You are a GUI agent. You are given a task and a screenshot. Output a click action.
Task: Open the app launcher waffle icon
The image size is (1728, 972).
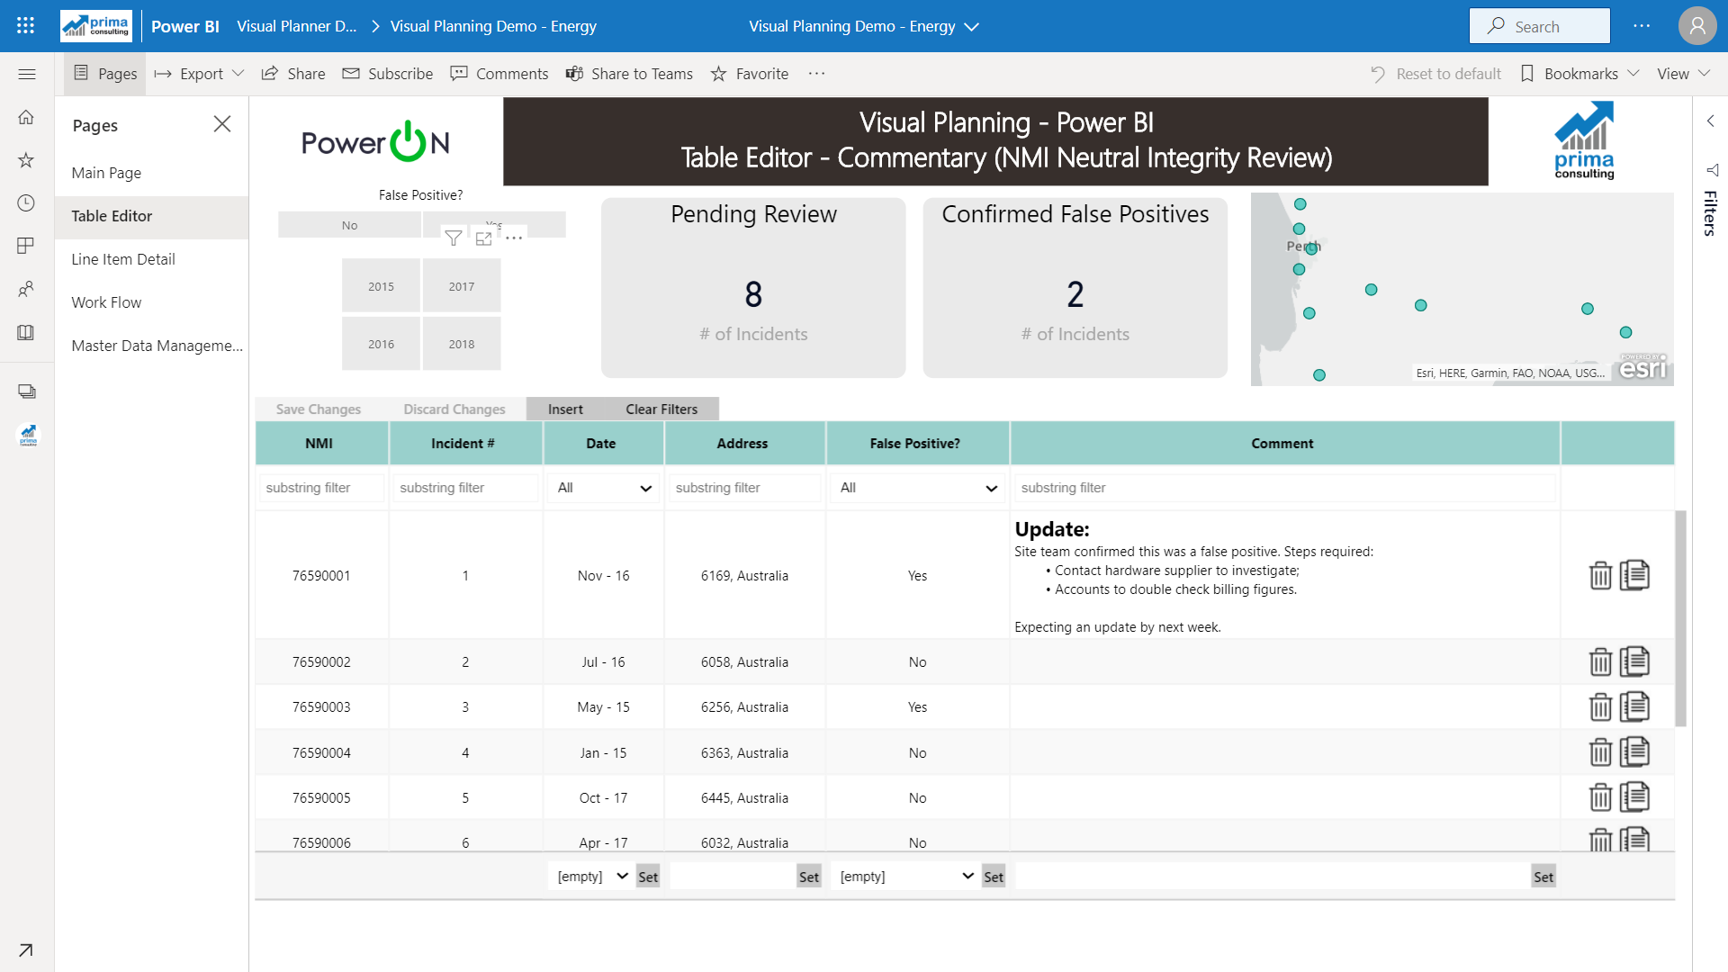(25, 26)
